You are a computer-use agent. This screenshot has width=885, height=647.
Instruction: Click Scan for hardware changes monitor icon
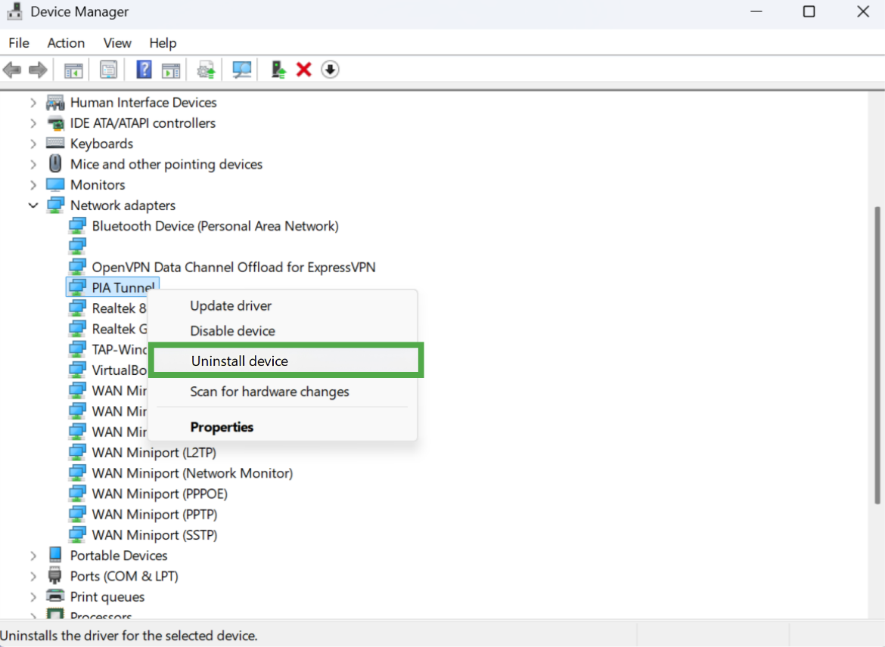(x=241, y=70)
